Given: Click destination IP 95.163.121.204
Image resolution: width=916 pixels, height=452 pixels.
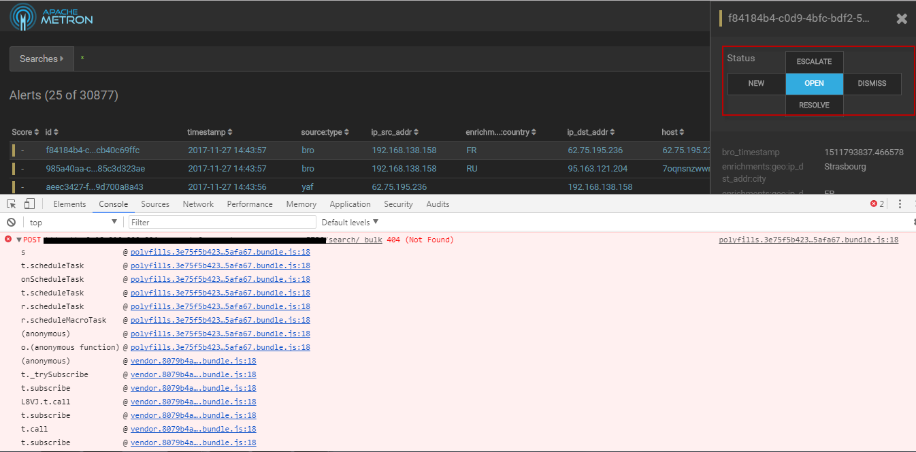Looking at the screenshot, I should click(x=598, y=168).
